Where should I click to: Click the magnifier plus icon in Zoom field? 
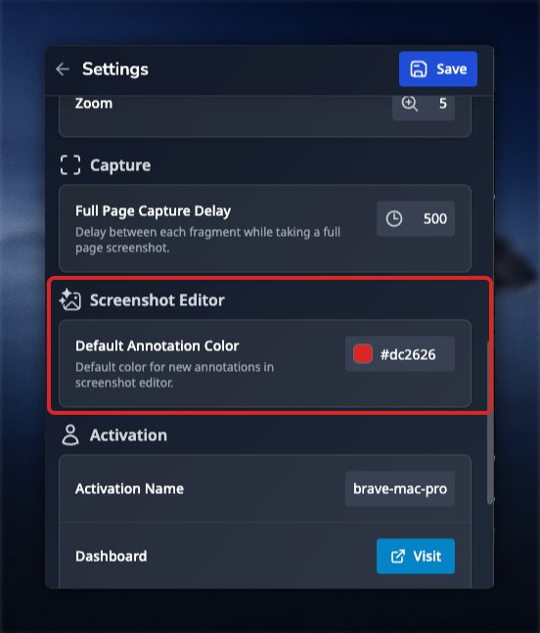410,104
